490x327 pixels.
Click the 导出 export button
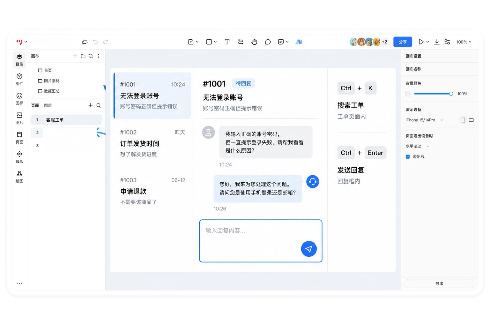[439, 284]
